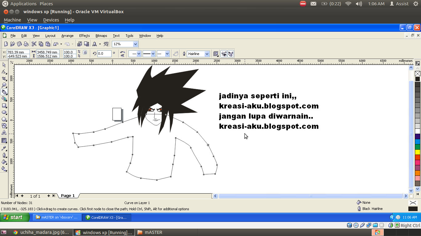
Task: Click the Undo arrow icon
Action: point(56,44)
